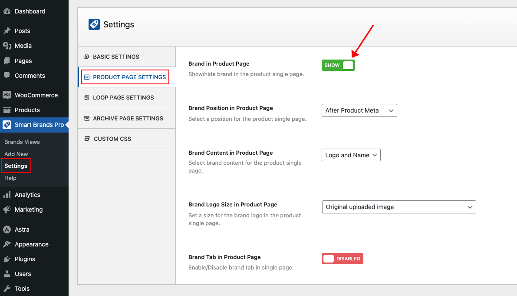
Task: Click the Posts pushpin icon
Action: click(7, 31)
